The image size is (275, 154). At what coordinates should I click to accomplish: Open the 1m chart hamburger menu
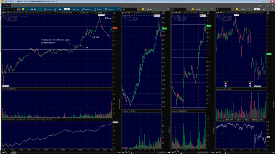(118, 9)
